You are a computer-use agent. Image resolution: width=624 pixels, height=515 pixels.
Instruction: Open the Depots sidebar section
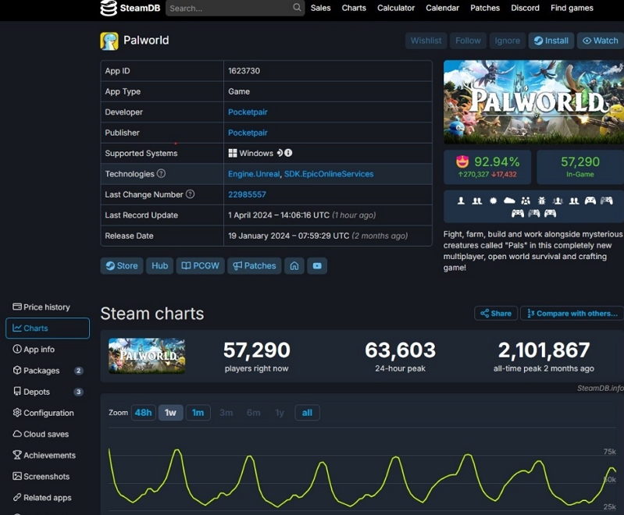pos(47,392)
